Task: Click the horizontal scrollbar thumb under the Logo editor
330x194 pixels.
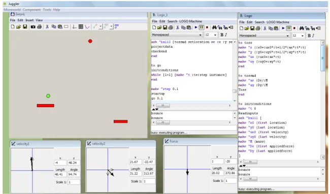Action: click(250, 161)
